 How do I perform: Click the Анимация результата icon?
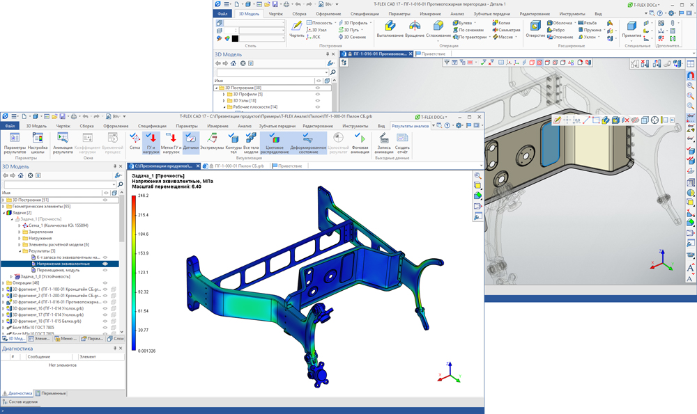[x=63, y=141]
